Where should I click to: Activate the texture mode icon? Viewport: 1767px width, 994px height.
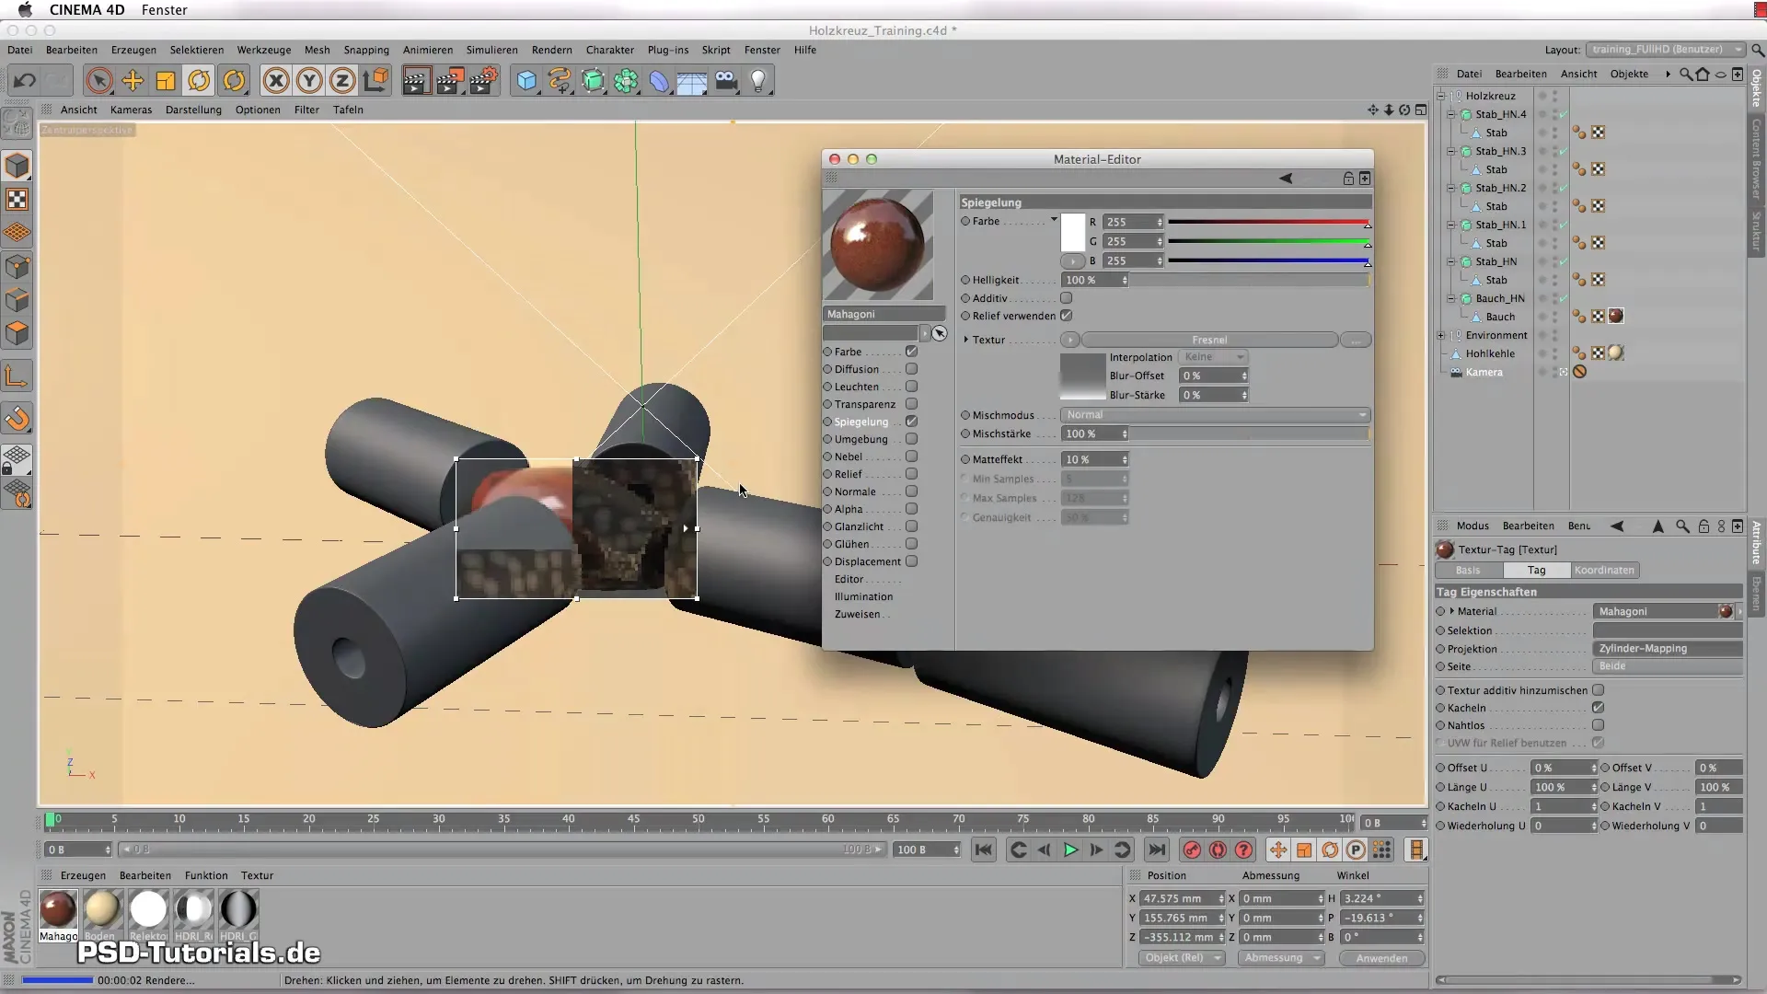pyautogui.click(x=17, y=200)
